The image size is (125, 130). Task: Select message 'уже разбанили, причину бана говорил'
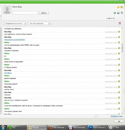(18, 34)
